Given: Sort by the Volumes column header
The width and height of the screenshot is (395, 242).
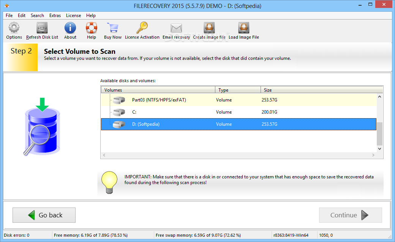Looking at the screenshot, I should point(158,90).
